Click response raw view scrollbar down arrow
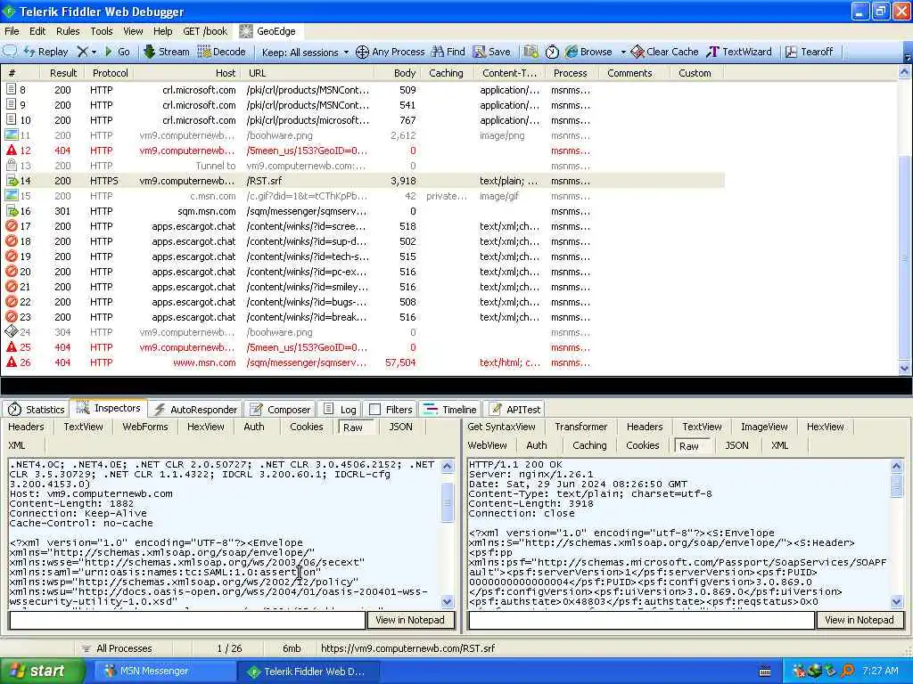Viewport: 913px width, 684px height. [x=897, y=602]
